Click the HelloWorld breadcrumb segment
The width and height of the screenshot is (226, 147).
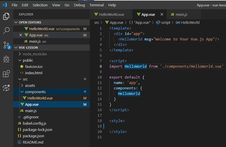(x=188, y=23)
